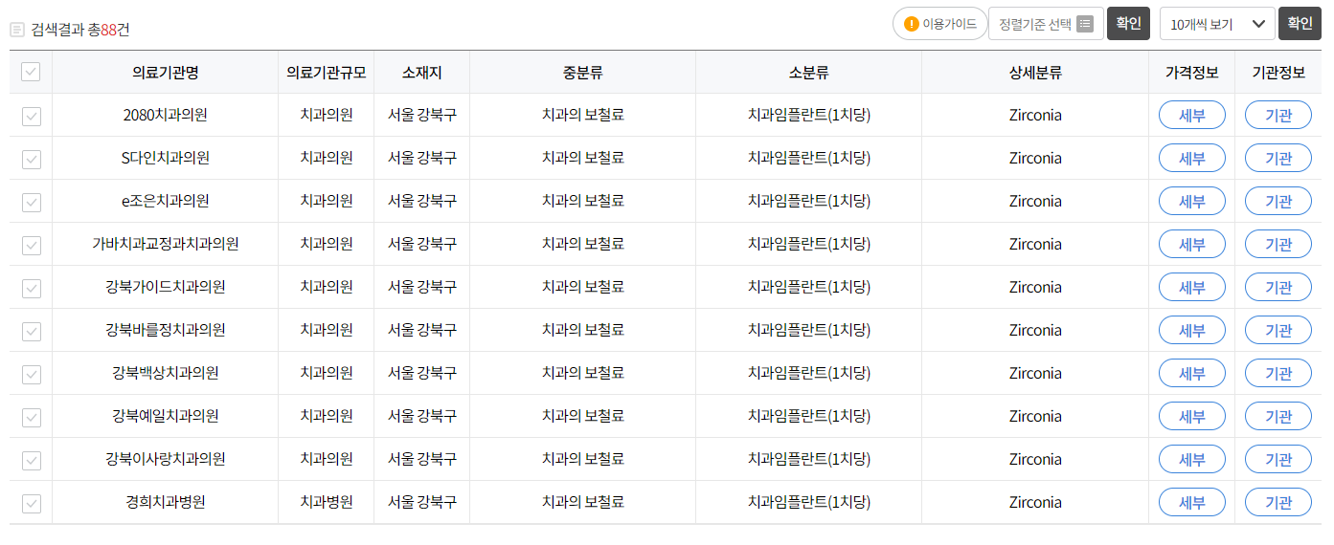Open 세부 price details for e조은치과의원
The image size is (1334, 545).
pyautogui.click(x=1192, y=202)
